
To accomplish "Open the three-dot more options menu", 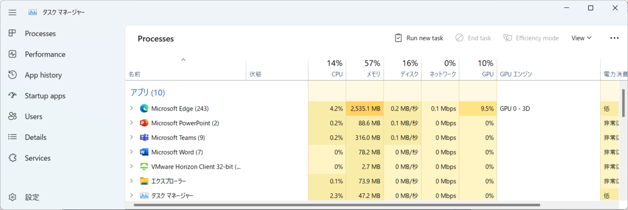I will coord(614,38).
